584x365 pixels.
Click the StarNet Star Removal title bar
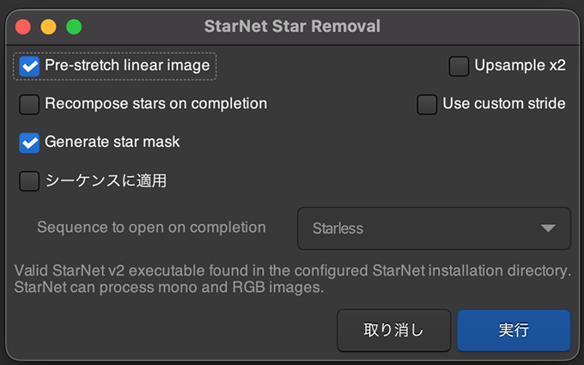coord(292,27)
